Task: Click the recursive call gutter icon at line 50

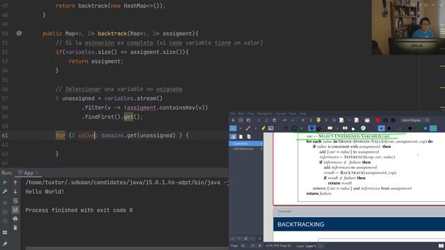Action: (x=19, y=33)
